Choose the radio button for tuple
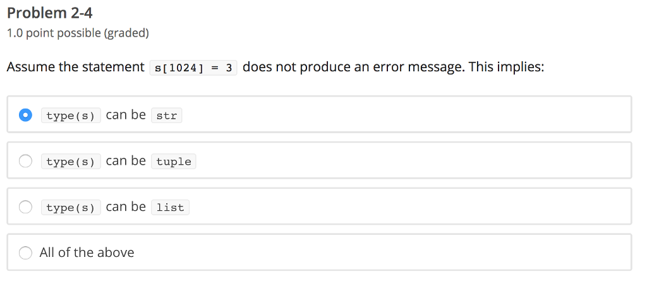Screen dimensions: 647x303 point(25,161)
